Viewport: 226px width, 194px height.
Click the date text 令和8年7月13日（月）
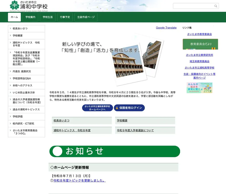pos(71,176)
